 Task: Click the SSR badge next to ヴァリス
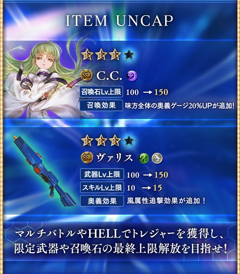pos(87,157)
